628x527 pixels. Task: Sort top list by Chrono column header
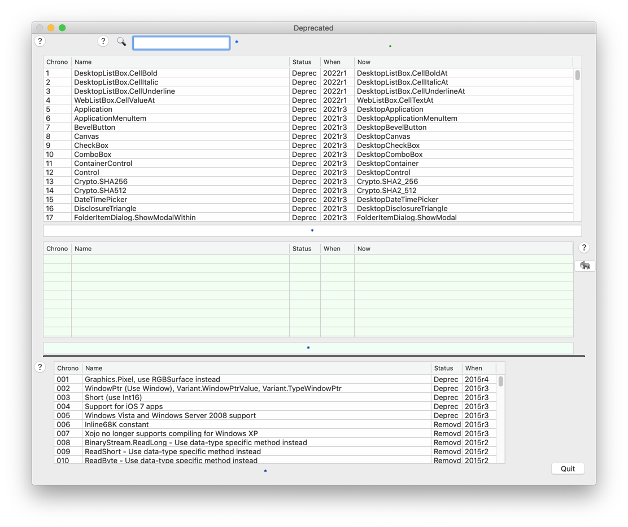coord(57,62)
